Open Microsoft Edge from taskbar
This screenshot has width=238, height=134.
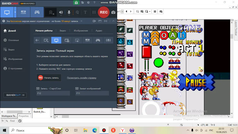[95, 130]
